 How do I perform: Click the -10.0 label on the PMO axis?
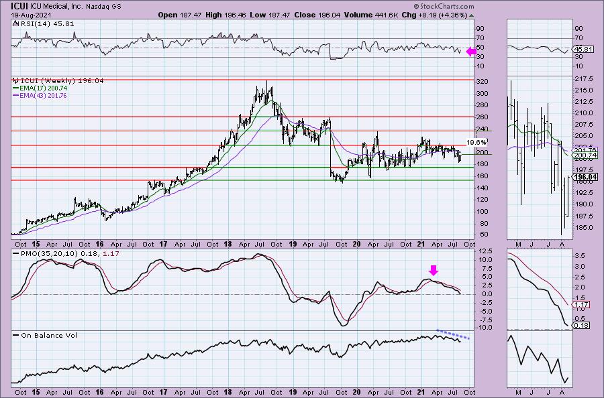point(483,328)
